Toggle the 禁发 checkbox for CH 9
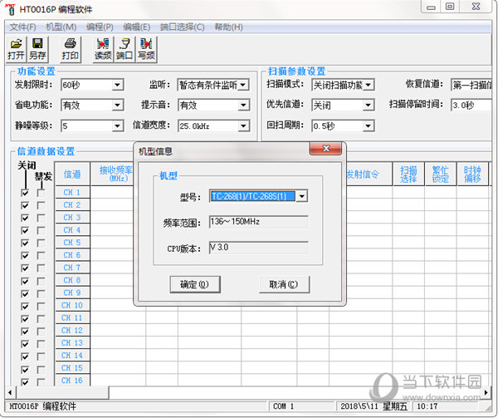The height and width of the screenshot is (418, 498). click(x=41, y=293)
